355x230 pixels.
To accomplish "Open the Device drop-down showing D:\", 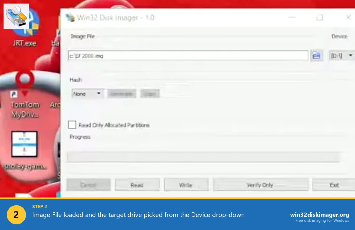I will point(342,55).
